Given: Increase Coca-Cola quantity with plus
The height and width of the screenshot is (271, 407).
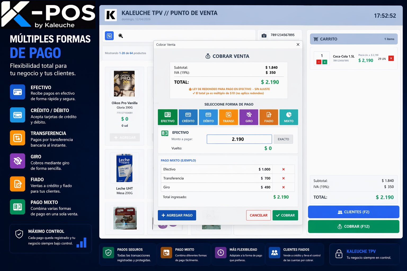Looking at the screenshot, I should [325, 62].
